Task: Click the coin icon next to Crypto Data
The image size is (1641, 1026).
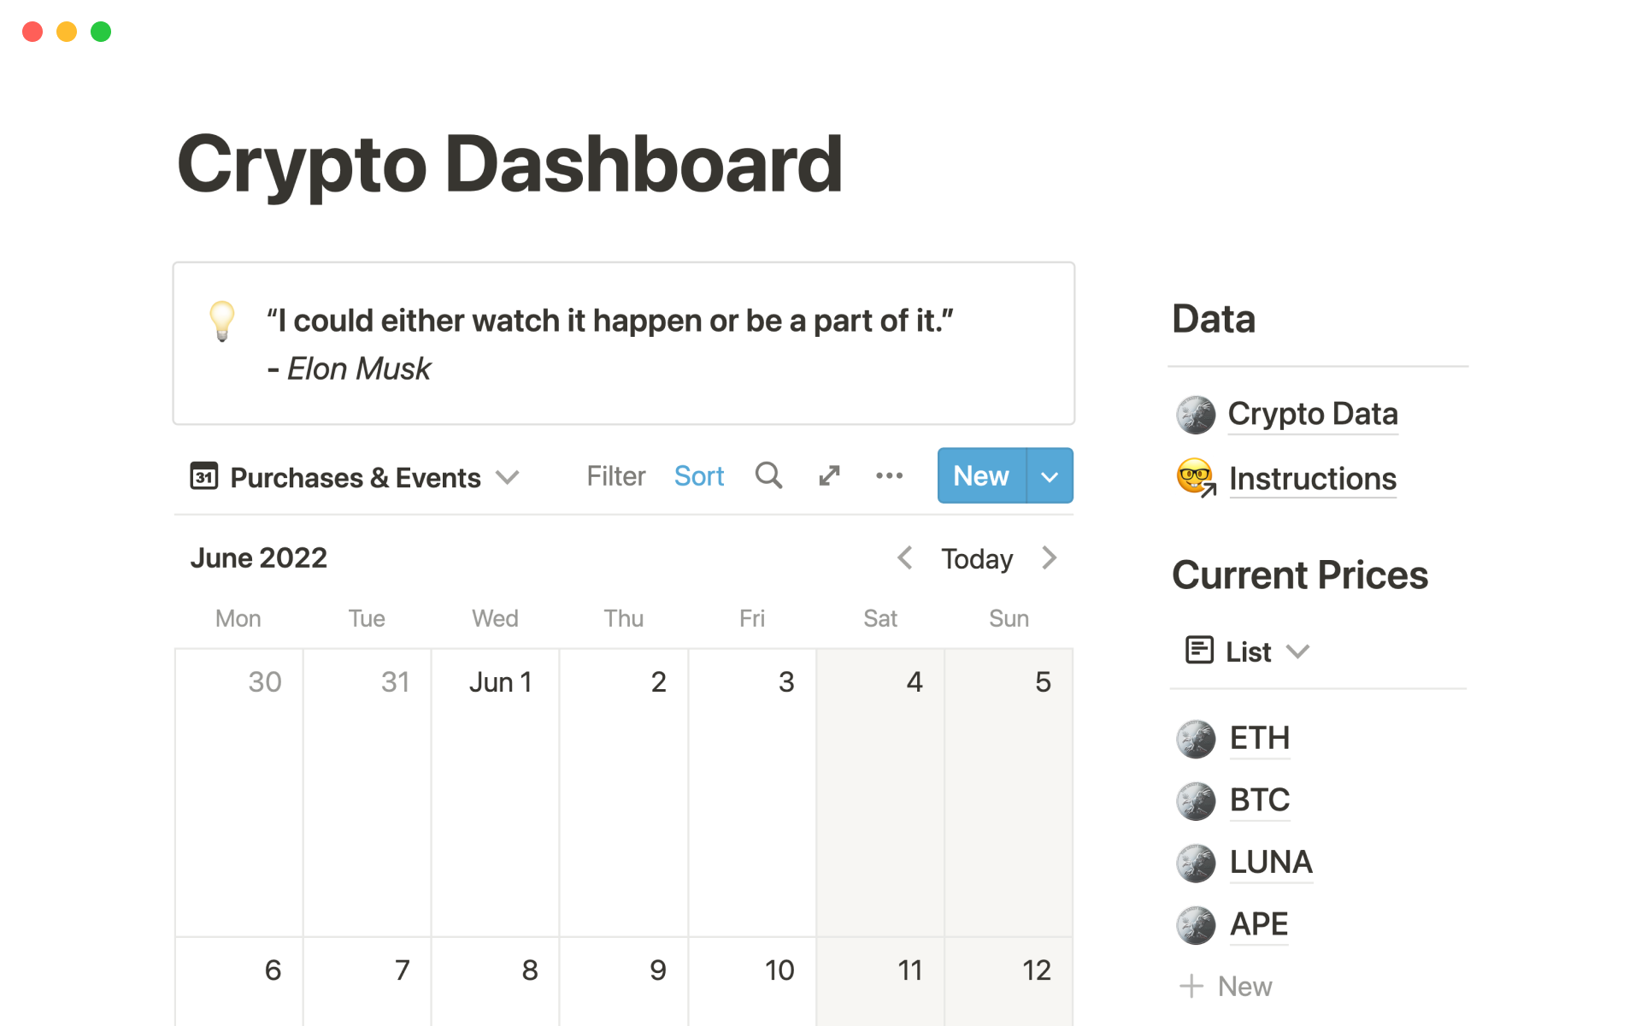Action: point(1196,415)
